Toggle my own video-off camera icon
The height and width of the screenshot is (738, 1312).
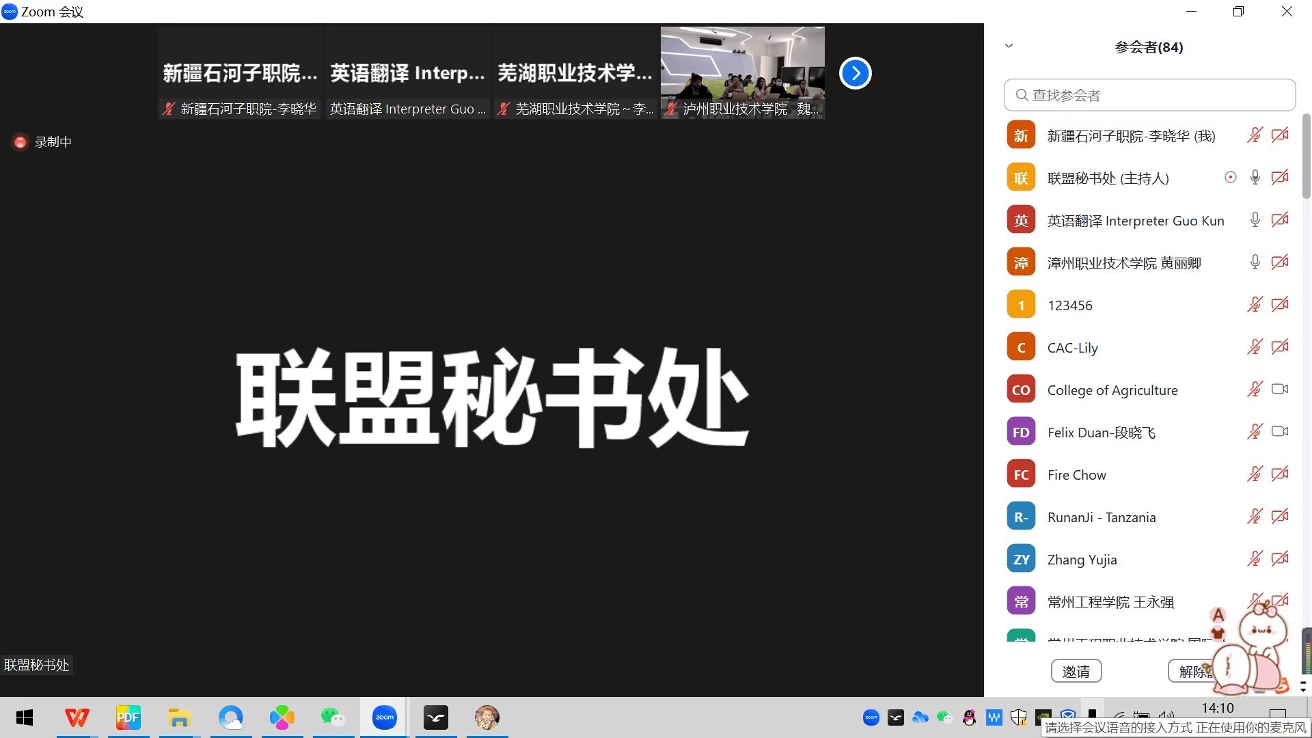click(x=1279, y=135)
